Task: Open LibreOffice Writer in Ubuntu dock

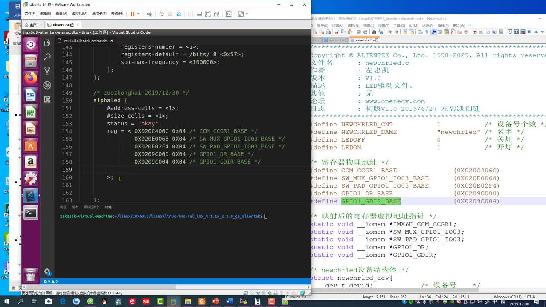Action: pos(30,95)
